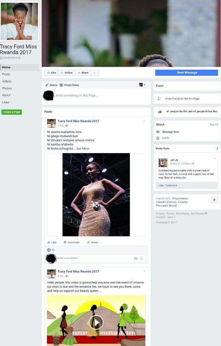Click See More on the Kinyarwanda post
The image size is (221, 346).
coord(83,149)
